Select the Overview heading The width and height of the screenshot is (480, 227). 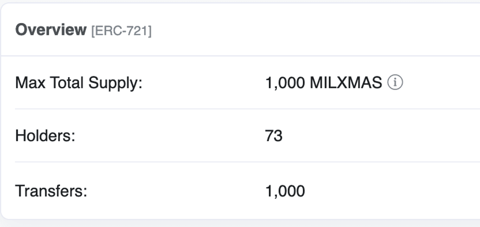(x=51, y=30)
